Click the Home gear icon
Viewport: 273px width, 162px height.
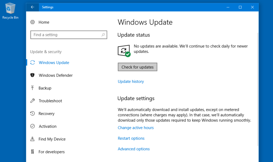pyautogui.click(x=32, y=22)
